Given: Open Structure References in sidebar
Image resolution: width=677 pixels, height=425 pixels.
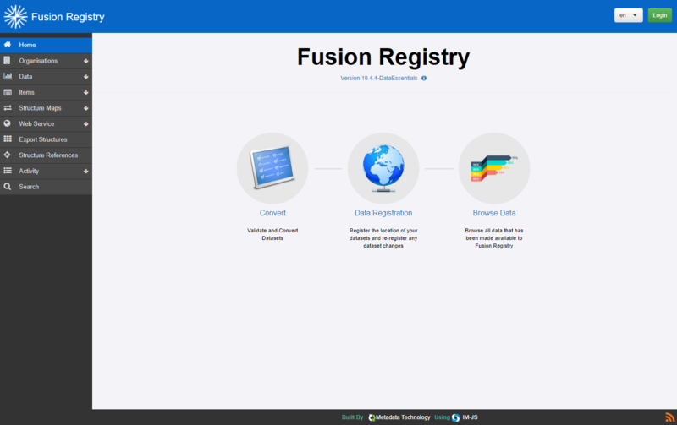Looking at the screenshot, I should [x=46, y=155].
